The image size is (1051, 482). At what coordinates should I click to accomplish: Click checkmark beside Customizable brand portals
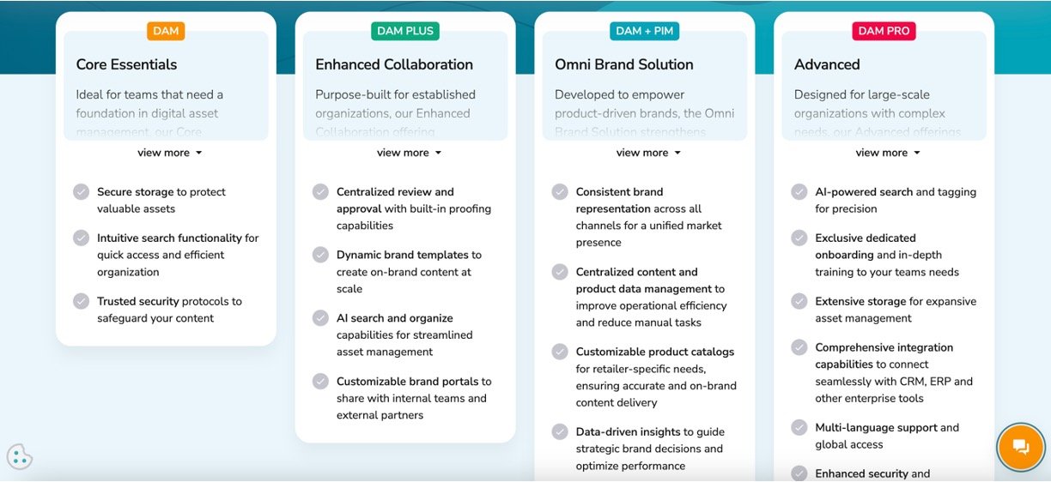(x=321, y=381)
